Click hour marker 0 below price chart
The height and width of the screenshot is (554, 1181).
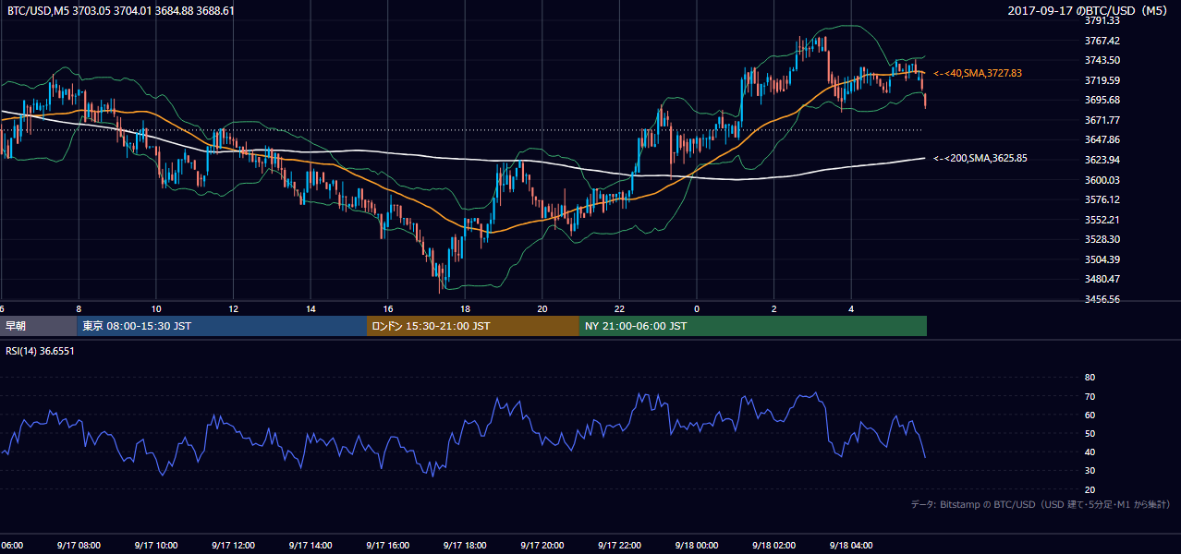pos(697,309)
